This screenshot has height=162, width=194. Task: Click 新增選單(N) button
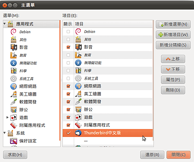point(173,25)
